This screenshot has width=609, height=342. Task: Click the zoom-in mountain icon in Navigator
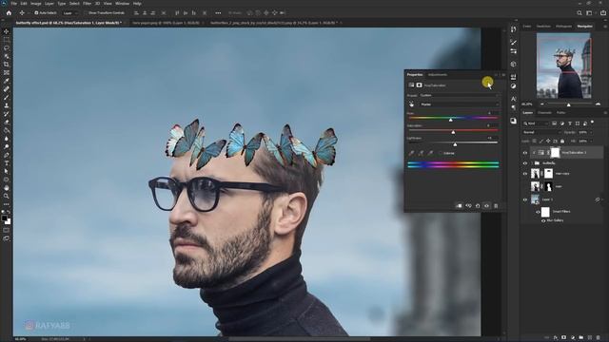tap(598, 104)
